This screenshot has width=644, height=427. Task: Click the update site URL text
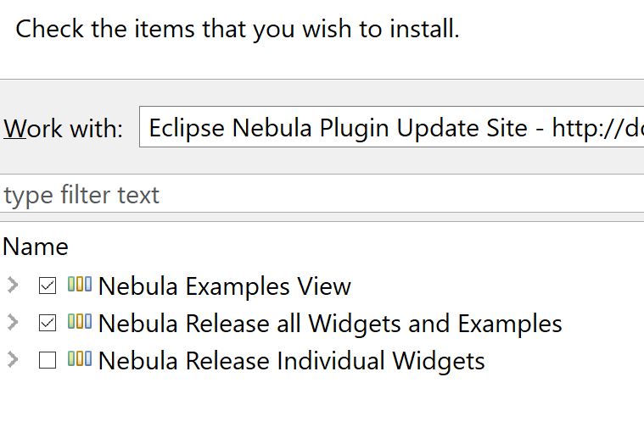pos(594,128)
